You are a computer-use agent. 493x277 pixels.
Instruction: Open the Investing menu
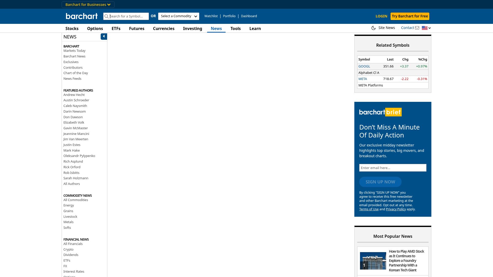(x=193, y=28)
